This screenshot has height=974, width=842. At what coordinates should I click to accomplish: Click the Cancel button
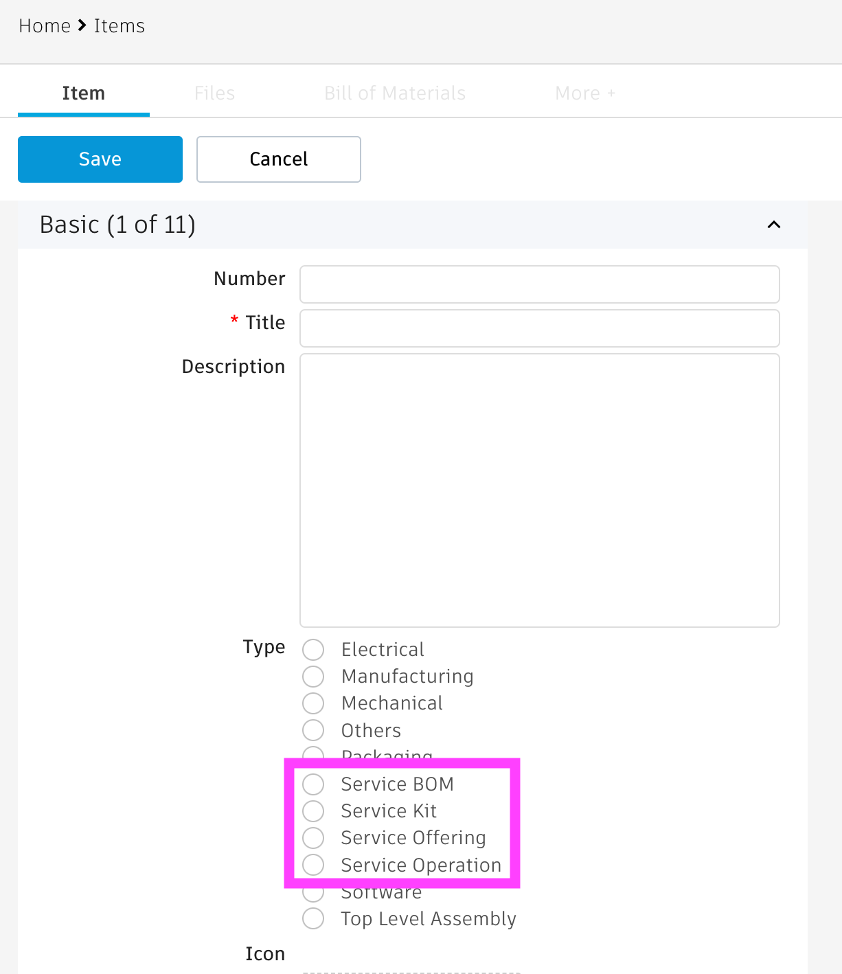[278, 159]
